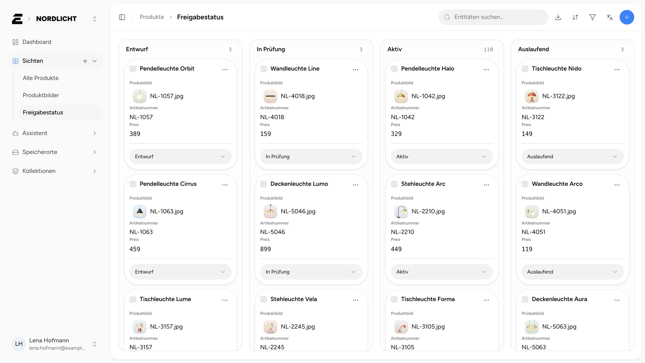The image size is (645, 363).
Task: Open options menu for Pendelleuchte Orbit
Action: coord(225,70)
